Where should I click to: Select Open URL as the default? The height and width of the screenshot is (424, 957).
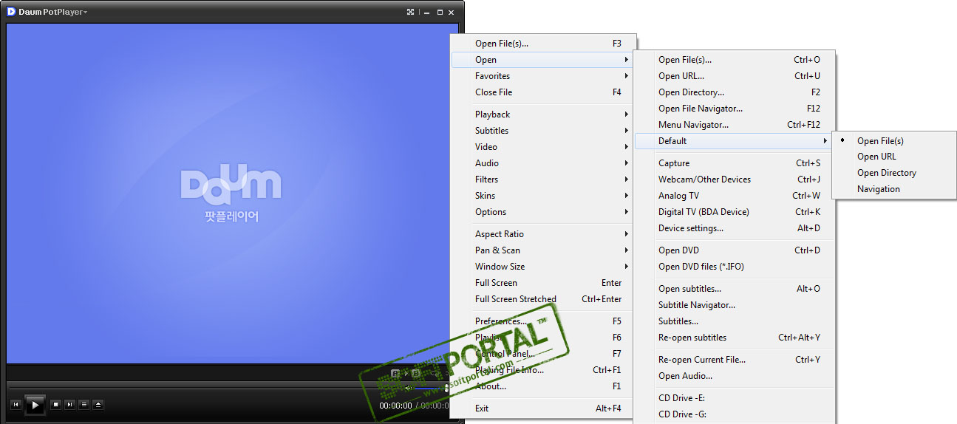[894, 157]
